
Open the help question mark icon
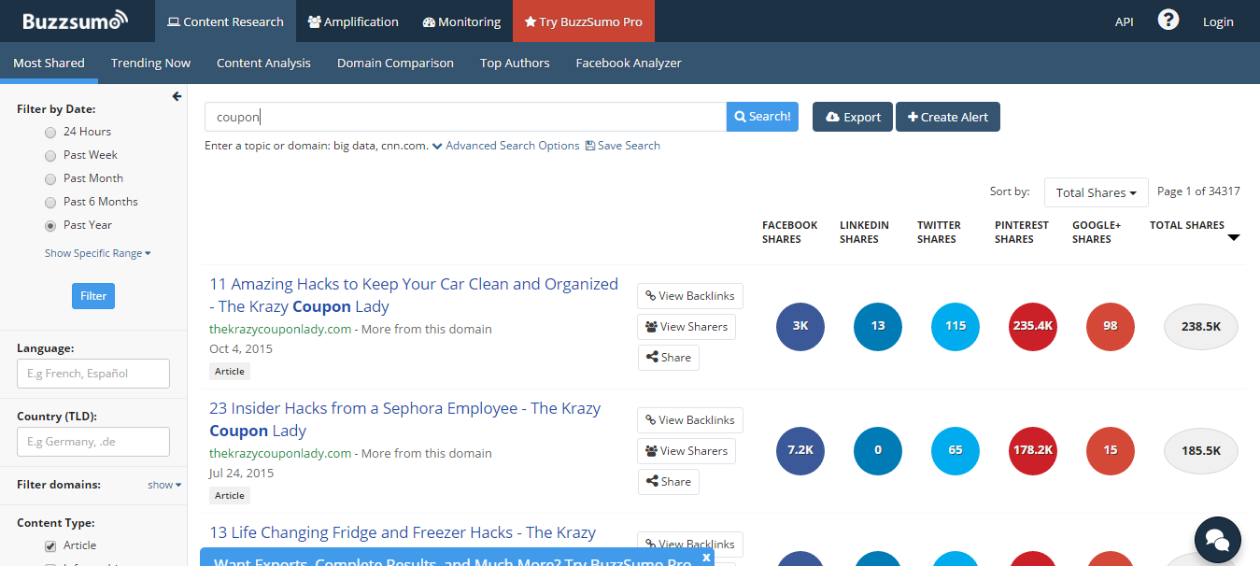(1168, 20)
